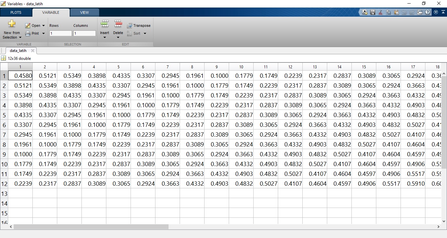Click the Insert rows icon

click(x=105, y=24)
